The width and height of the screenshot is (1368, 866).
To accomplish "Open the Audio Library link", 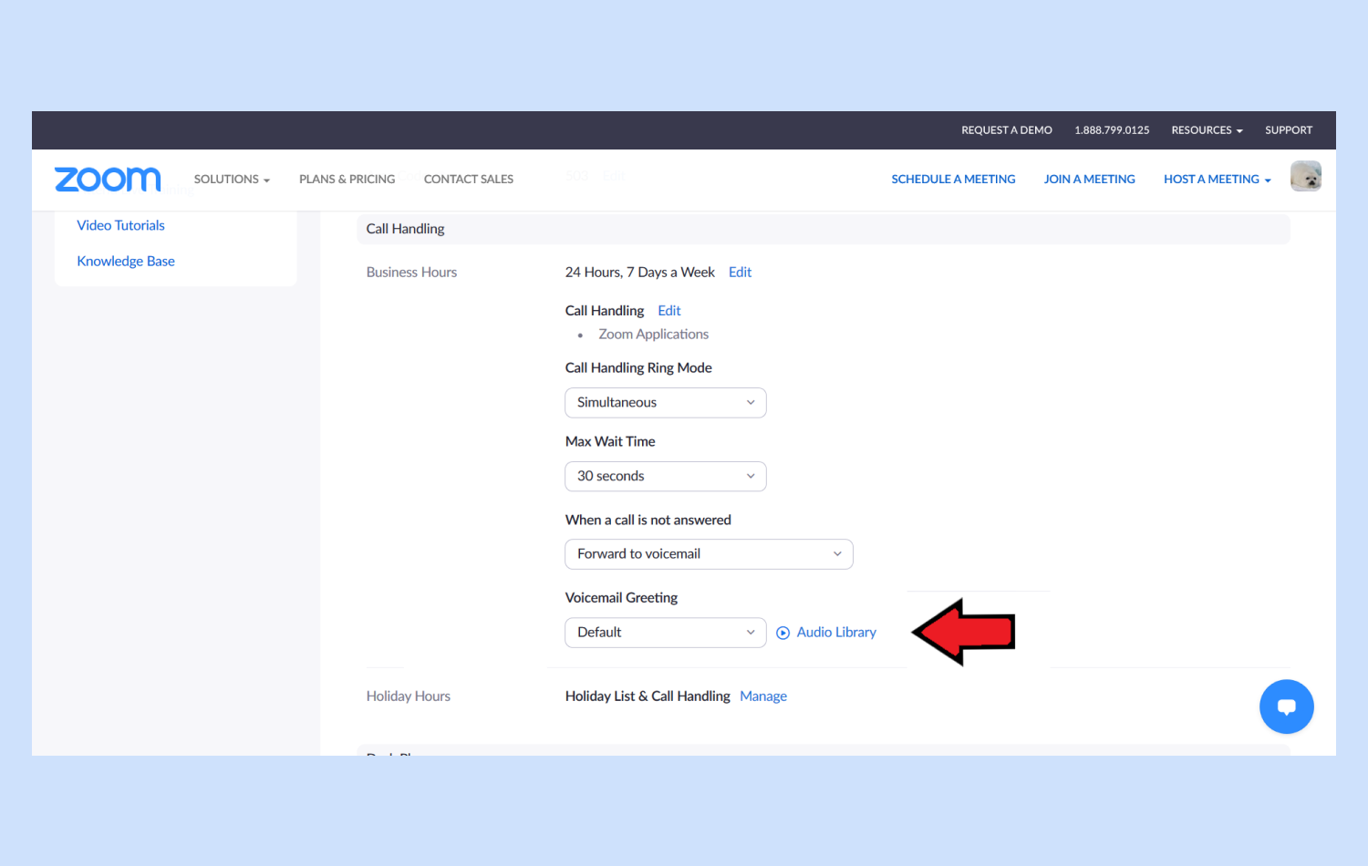I will (x=835, y=633).
